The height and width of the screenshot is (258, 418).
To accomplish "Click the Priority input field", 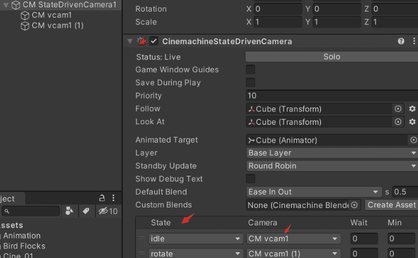I will [332, 96].
